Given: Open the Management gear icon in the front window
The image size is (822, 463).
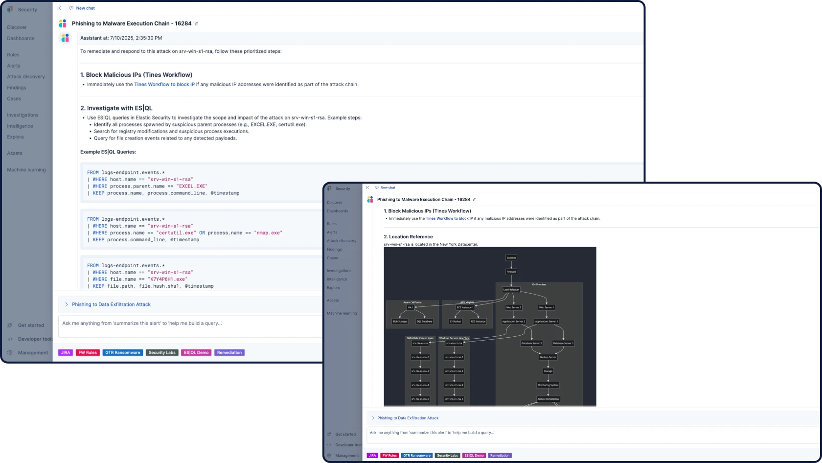Looking at the screenshot, I should (x=329, y=456).
